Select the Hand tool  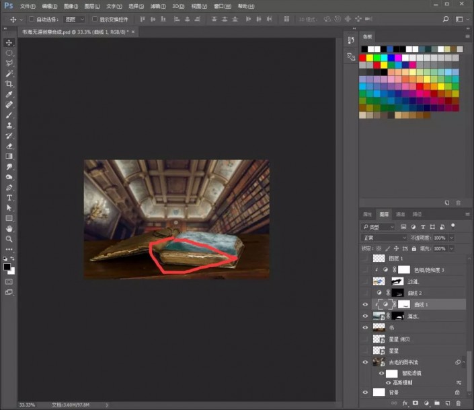tap(9, 229)
